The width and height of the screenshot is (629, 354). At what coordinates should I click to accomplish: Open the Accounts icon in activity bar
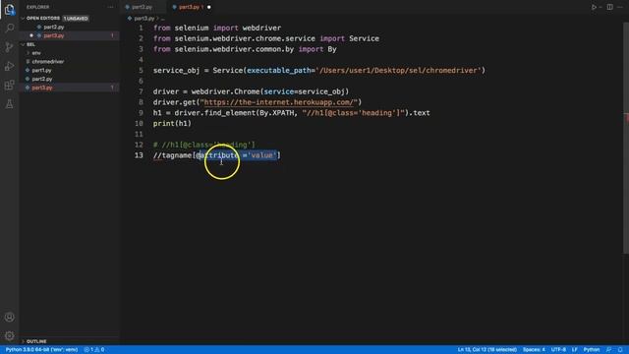[x=9, y=317]
